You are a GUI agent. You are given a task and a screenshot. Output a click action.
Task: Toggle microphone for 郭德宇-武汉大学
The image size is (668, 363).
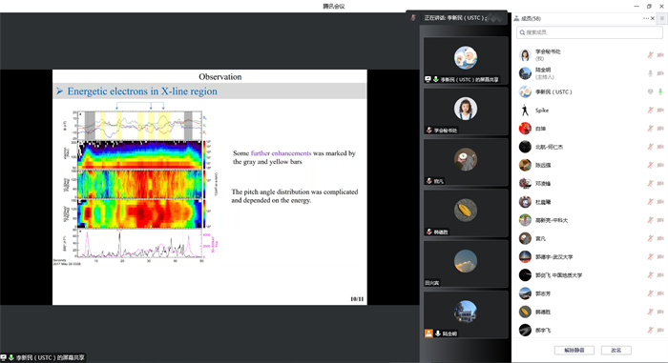click(650, 256)
